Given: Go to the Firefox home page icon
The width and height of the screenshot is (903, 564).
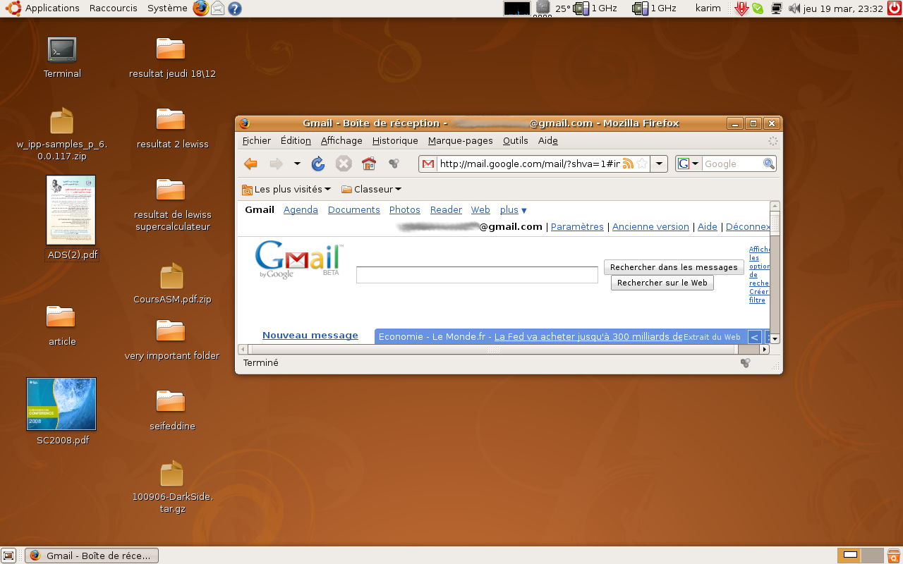Looking at the screenshot, I should (368, 164).
